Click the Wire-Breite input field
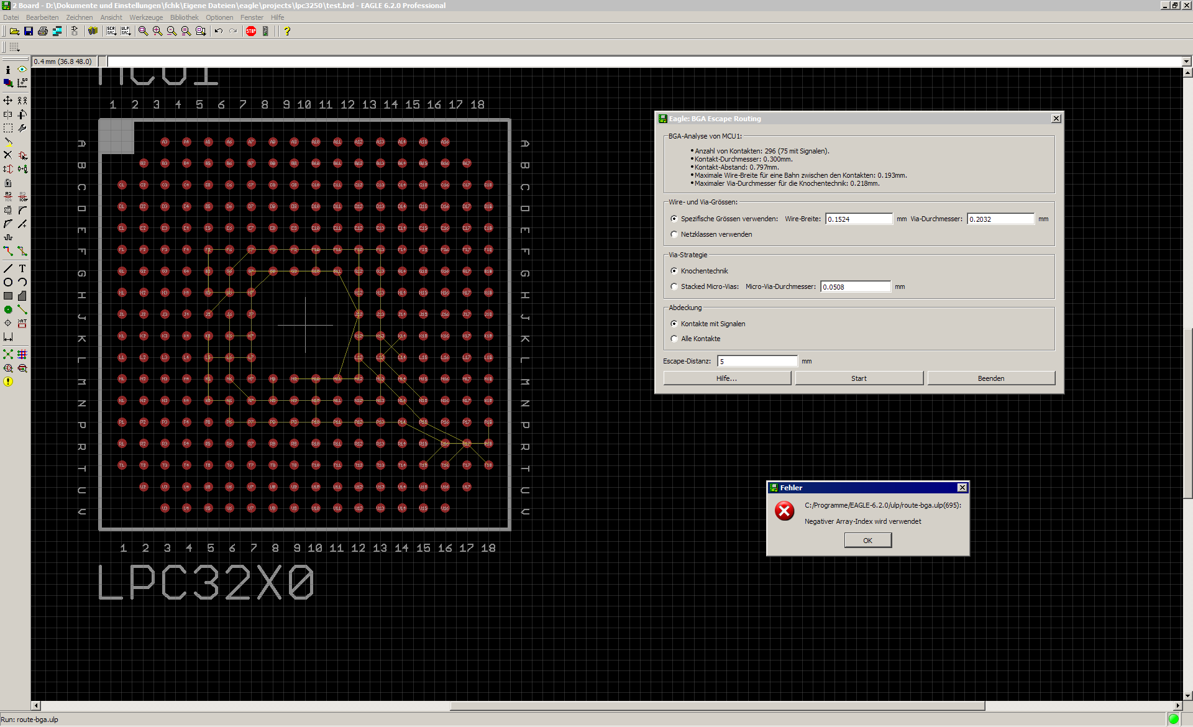 (859, 219)
